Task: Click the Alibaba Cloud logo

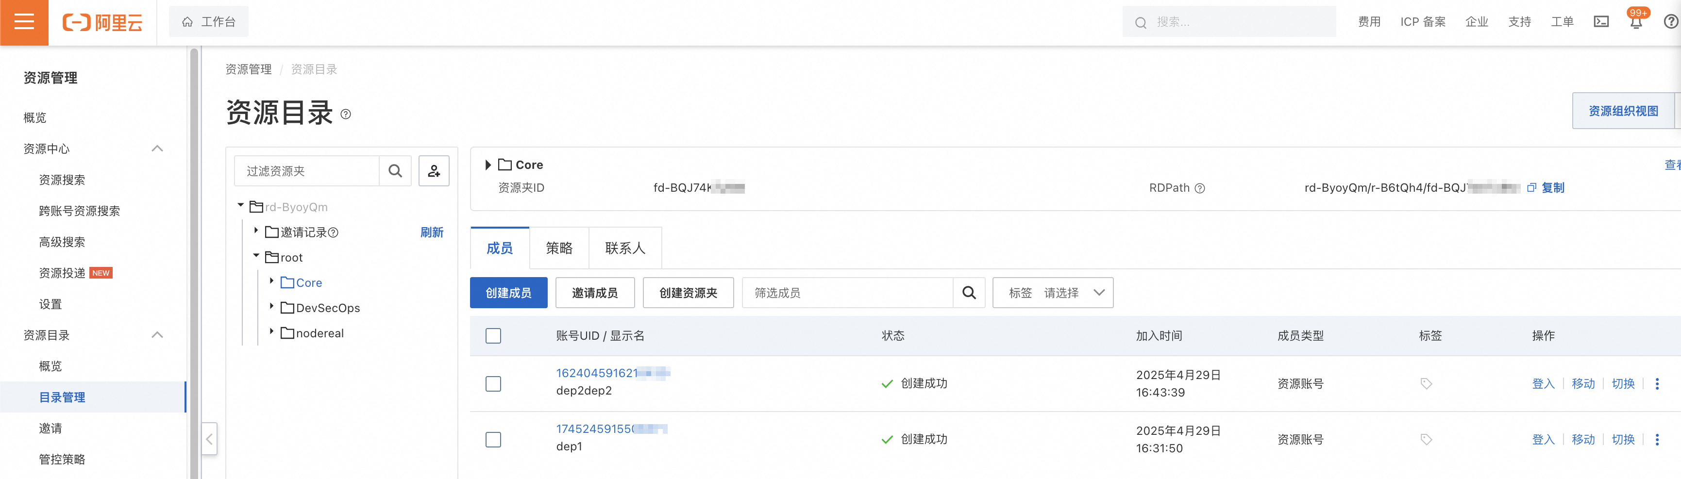Action: (102, 23)
